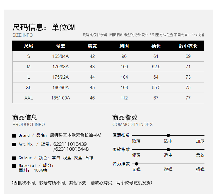
Task: Click article number /623110015448
Action: (71, 149)
